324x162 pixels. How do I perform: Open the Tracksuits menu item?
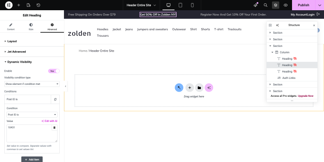click(x=234, y=29)
